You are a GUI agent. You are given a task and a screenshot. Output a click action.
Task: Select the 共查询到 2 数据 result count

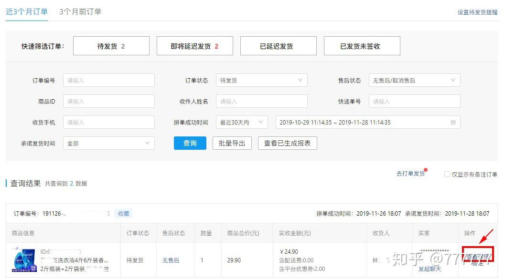pyautogui.click(x=66, y=184)
